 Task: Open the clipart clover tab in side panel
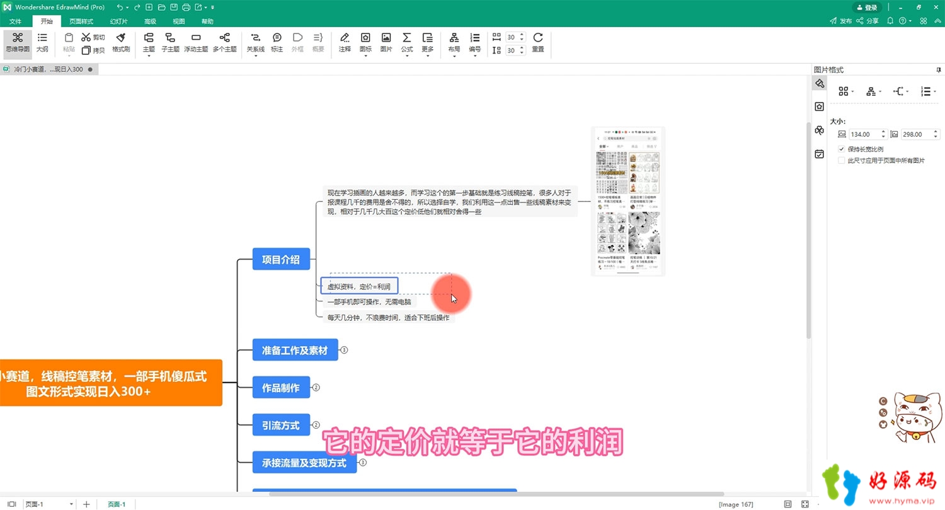click(x=820, y=130)
